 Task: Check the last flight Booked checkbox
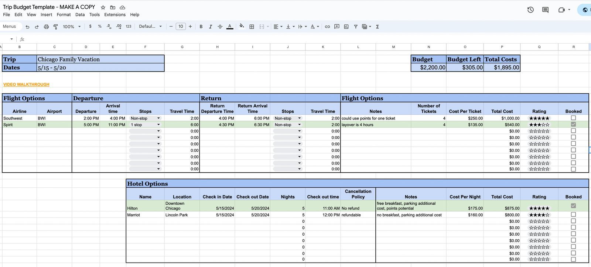(573, 169)
